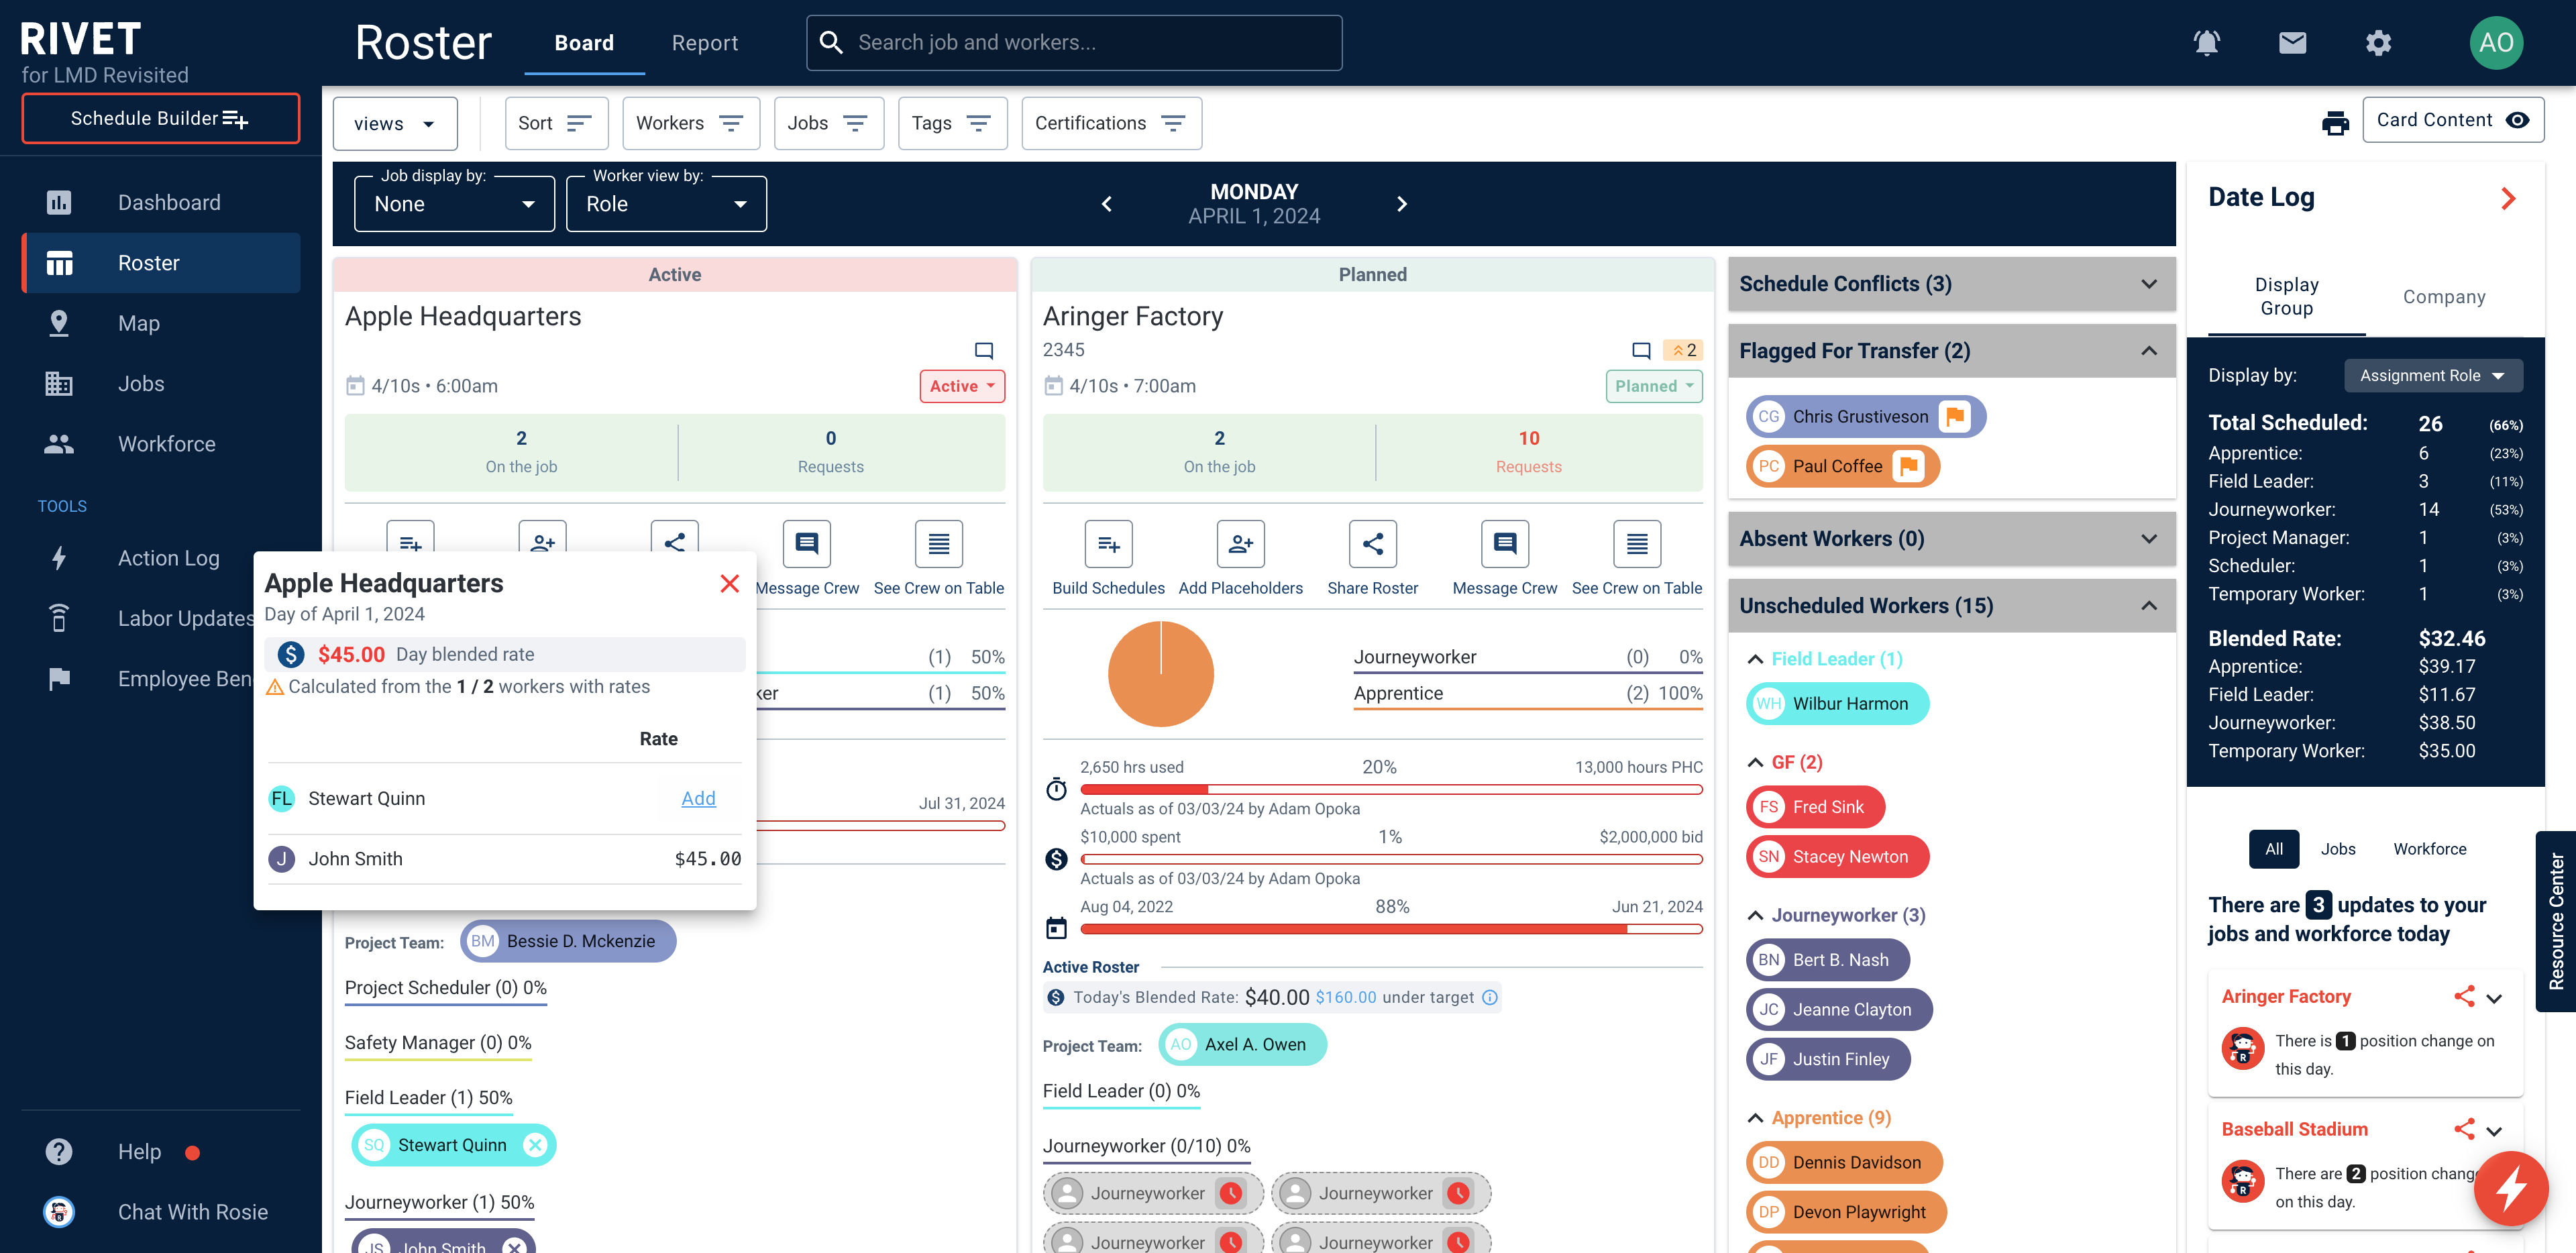Click the Schedule Builder button
This screenshot has width=2576, height=1253.
pos(160,119)
